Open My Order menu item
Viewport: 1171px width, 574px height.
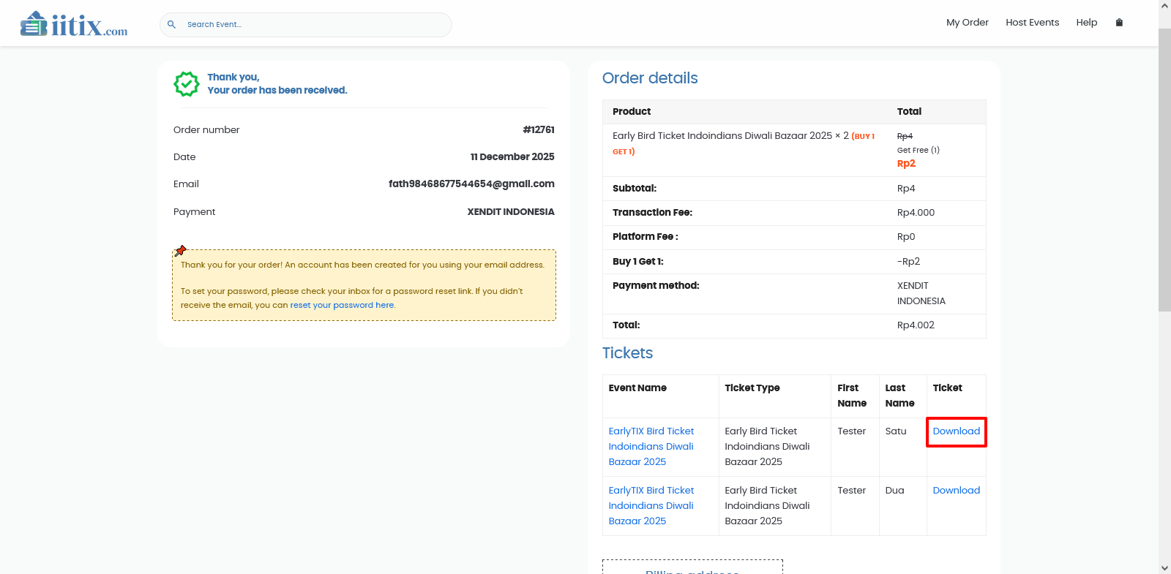click(967, 23)
